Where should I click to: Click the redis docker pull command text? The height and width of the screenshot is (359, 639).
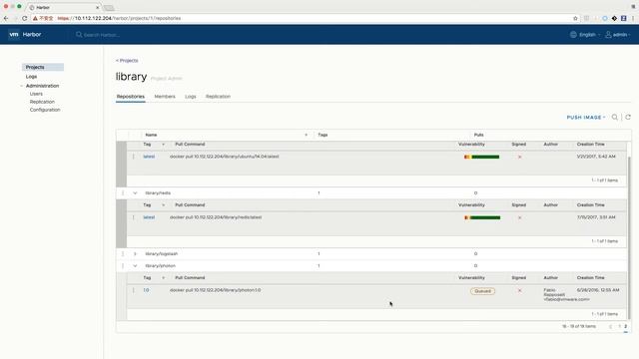click(216, 217)
